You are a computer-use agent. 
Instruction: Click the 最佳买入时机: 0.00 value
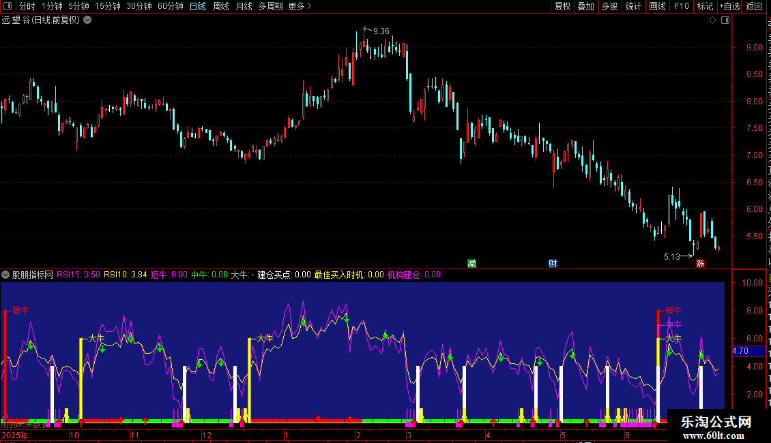[349, 275]
